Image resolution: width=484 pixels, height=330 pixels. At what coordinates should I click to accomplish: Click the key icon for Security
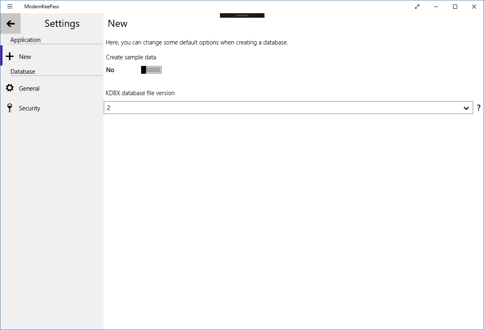tap(10, 108)
